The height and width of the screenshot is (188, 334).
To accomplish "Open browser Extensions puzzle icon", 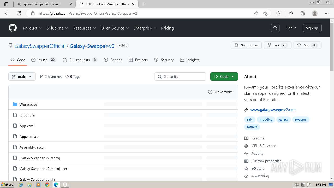I will click(x=278, y=13).
